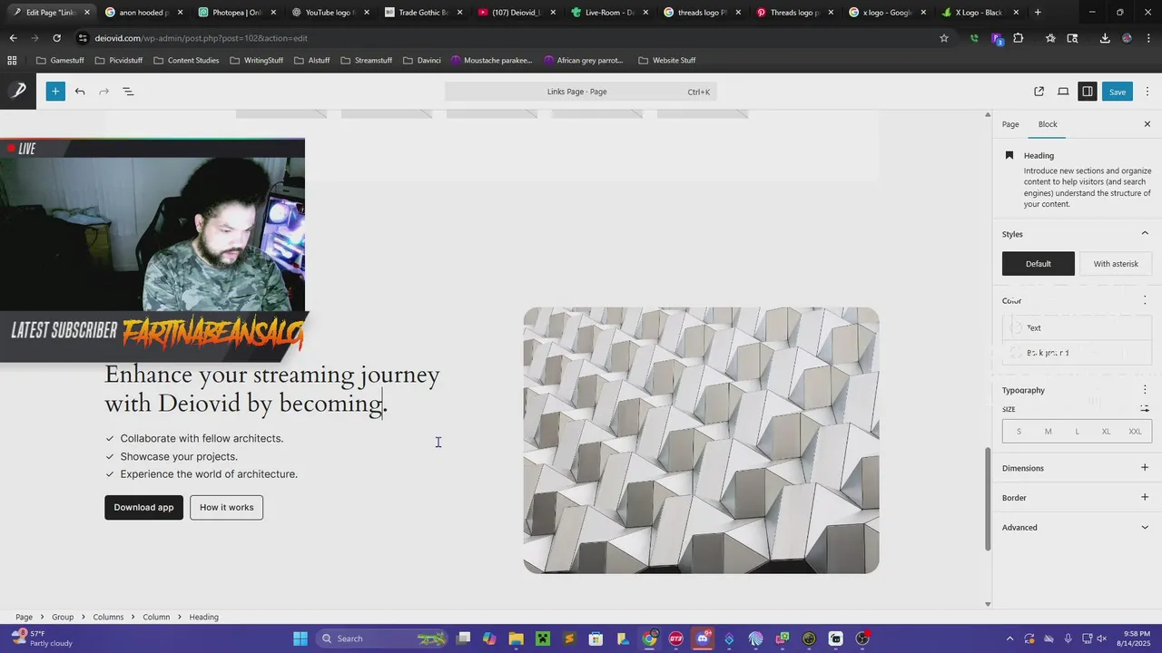Screen dimensions: 1162x653
Task: Reload the current page
Action: click(x=56, y=38)
